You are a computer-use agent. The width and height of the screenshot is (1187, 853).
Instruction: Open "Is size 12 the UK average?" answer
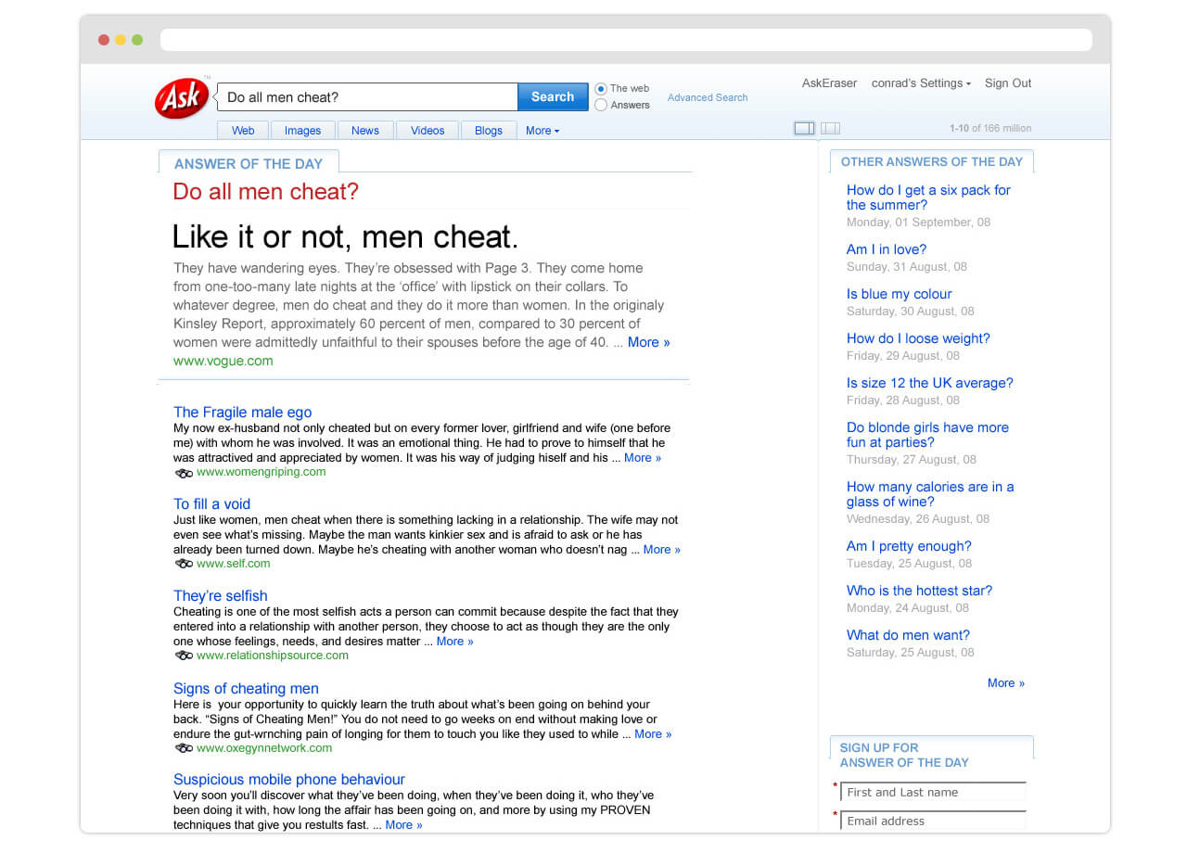click(930, 383)
